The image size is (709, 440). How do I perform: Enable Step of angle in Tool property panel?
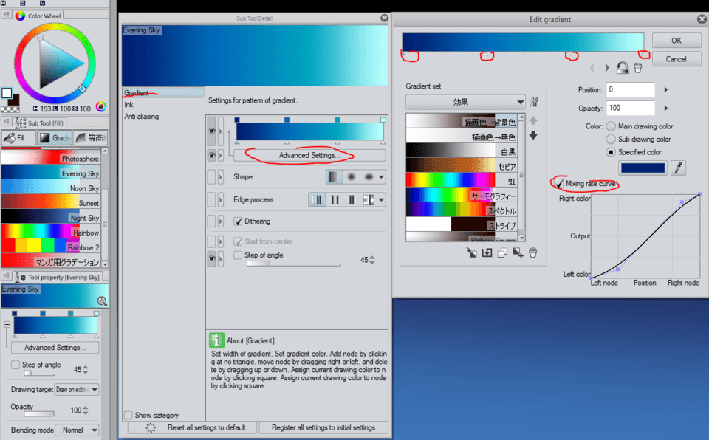16,365
